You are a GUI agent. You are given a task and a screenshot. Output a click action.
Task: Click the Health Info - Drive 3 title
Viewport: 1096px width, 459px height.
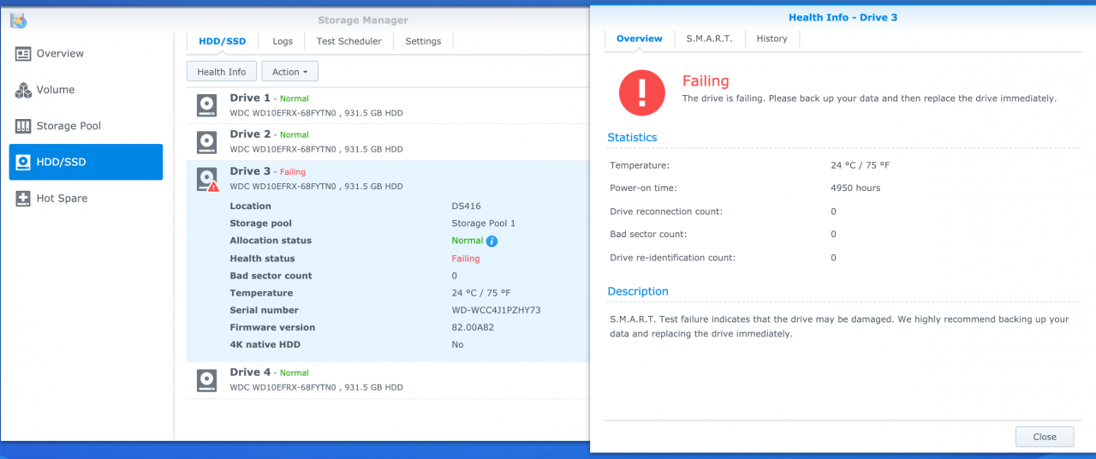(x=843, y=17)
